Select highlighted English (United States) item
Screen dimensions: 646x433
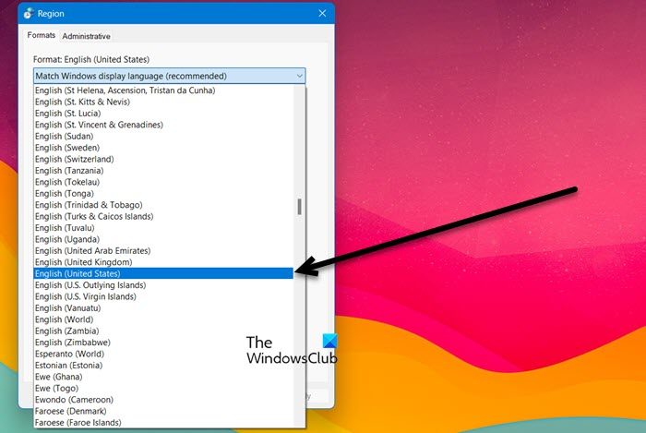point(163,273)
